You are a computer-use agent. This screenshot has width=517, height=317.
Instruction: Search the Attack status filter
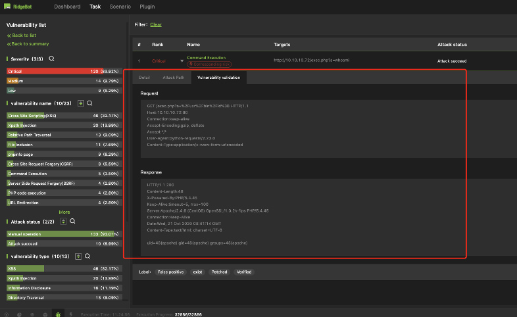(x=72, y=222)
